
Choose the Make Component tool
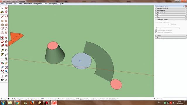tap(6, 8)
